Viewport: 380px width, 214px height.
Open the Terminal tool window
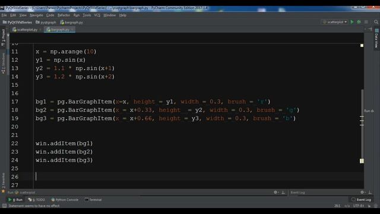[93, 200]
